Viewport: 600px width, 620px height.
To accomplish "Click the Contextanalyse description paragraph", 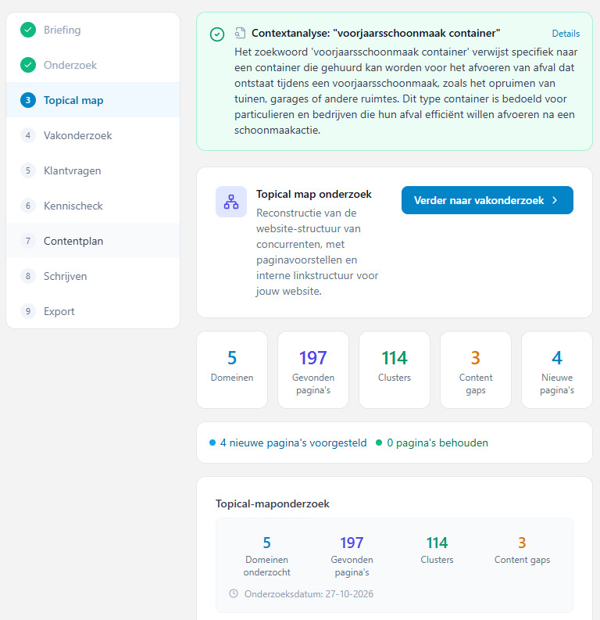I will pos(405,91).
